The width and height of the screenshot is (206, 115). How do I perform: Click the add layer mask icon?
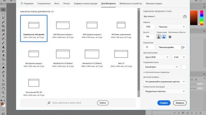[183, 113]
